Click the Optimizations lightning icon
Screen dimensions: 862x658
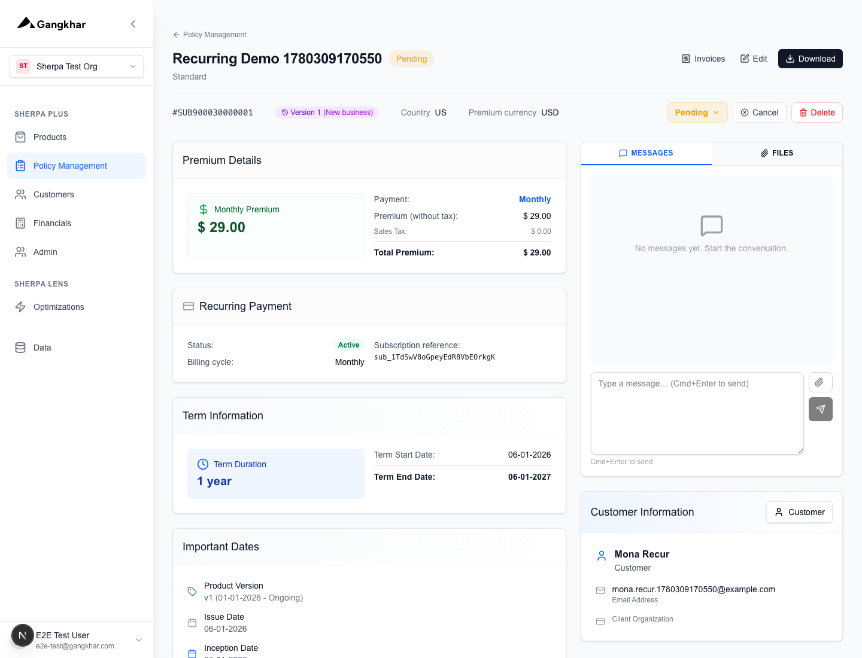20,307
